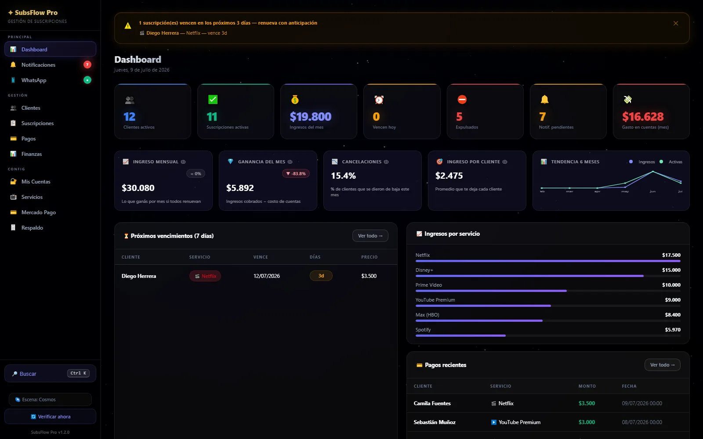Click the Mercado Pago card icon

click(13, 212)
